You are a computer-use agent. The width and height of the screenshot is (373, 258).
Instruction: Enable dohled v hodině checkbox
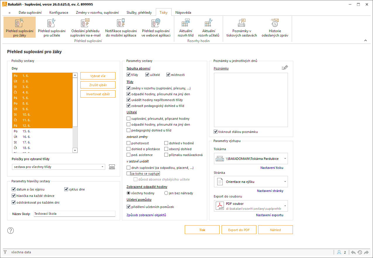(166, 143)
